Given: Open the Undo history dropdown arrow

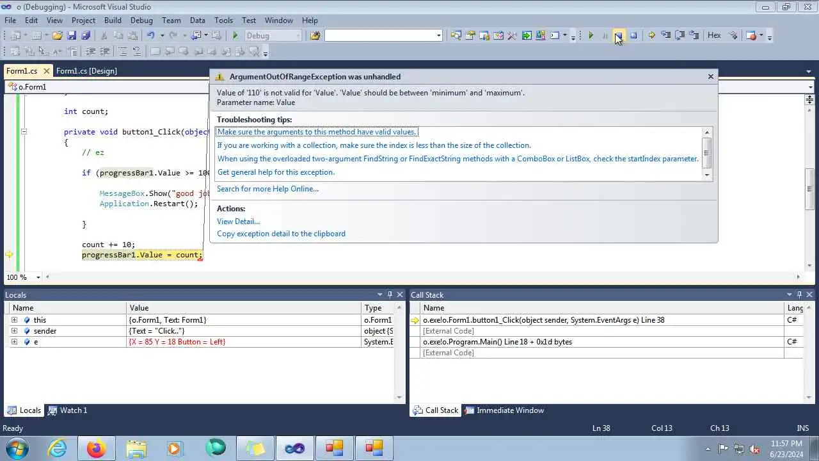Looking at the screenshot, I should coord(162,35).
